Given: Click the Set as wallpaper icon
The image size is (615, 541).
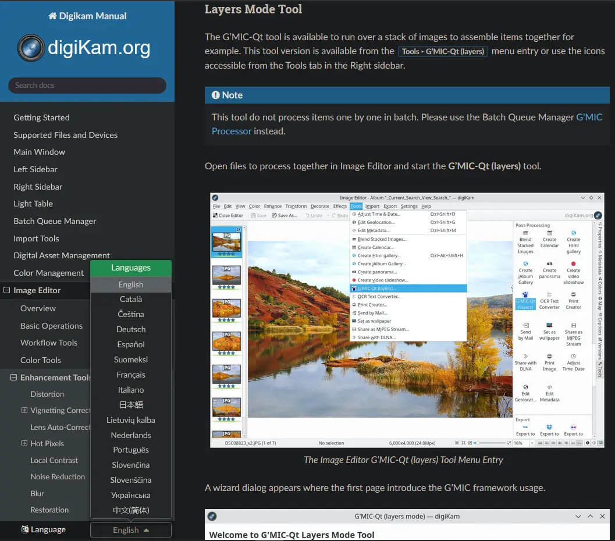Looking at the screenshot, I should point(549,325).
